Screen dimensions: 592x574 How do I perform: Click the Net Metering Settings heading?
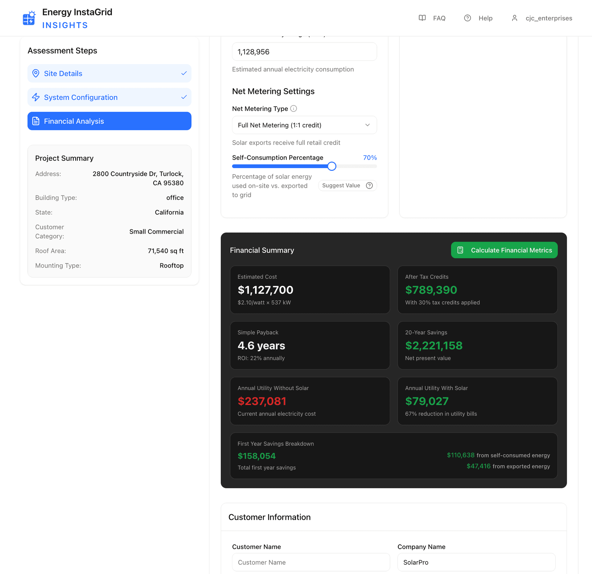[x=273, y=91]
